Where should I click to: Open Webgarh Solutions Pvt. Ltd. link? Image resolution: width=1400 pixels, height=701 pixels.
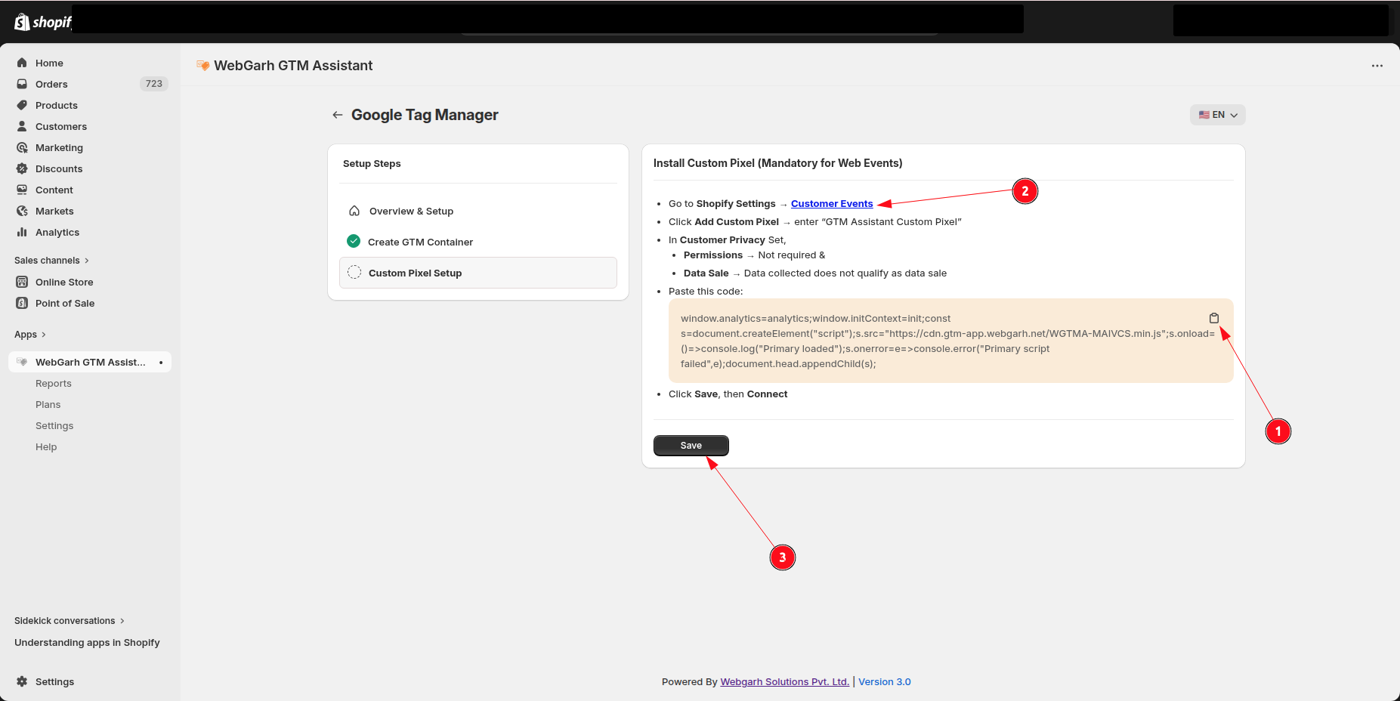[x=785, y=681]
